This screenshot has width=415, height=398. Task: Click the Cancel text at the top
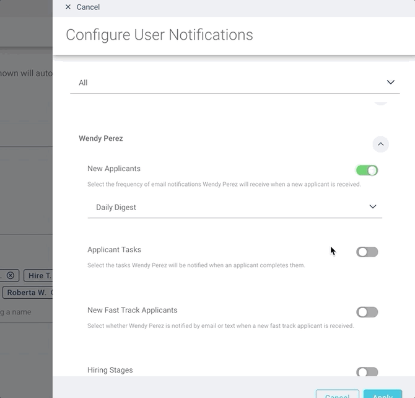coord(88,7)
